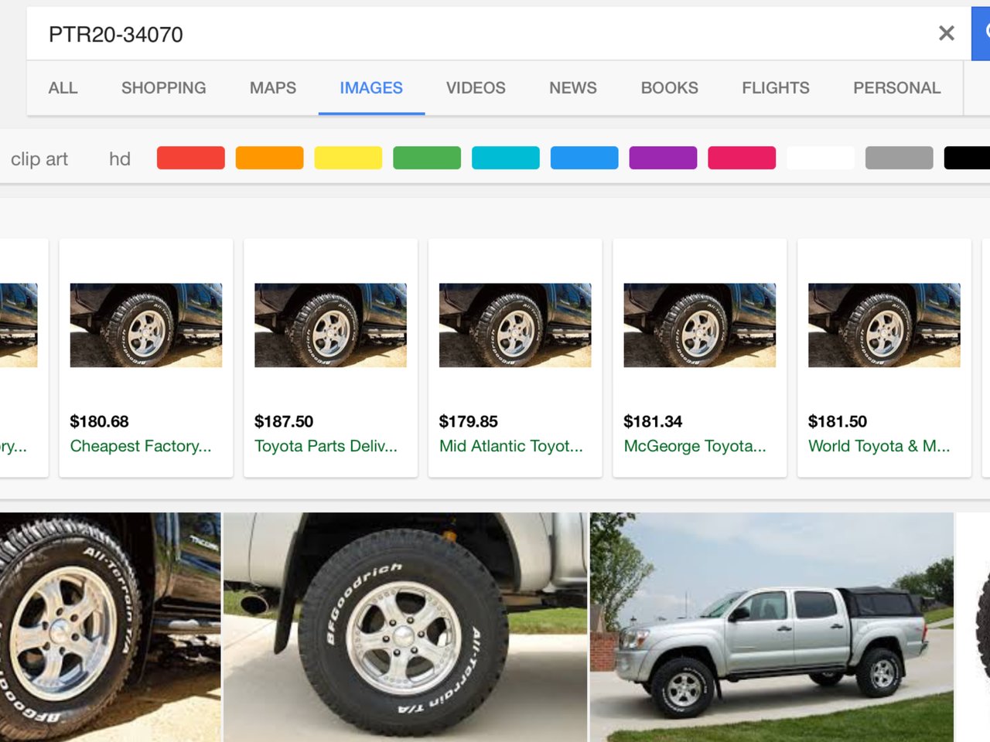Open the $181.34 product image
This screenshot has width=990, height=742.
coord(700,325)
